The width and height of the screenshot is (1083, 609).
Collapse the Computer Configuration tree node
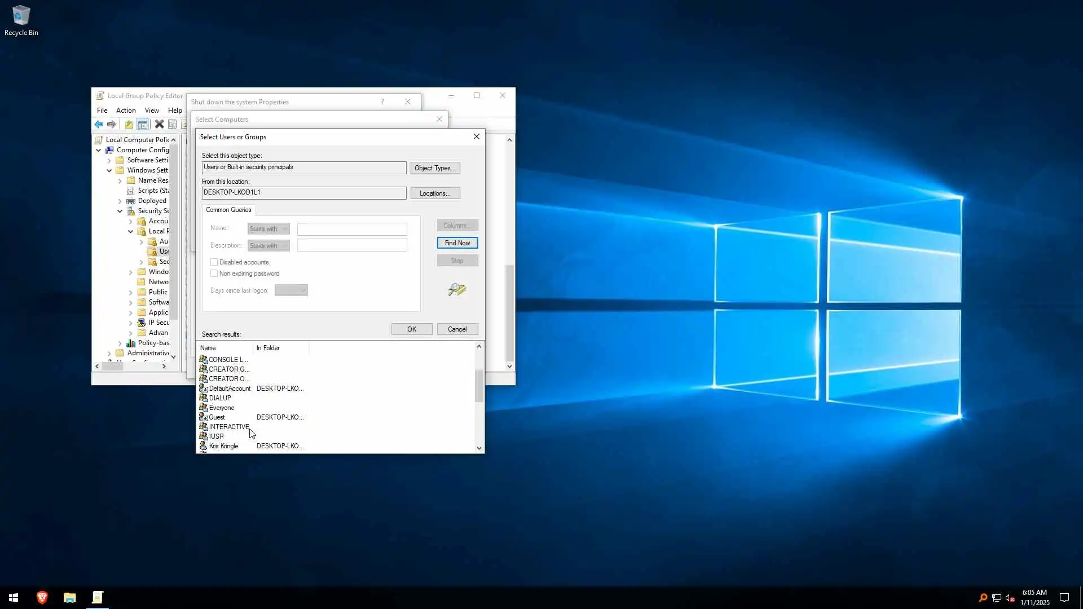click(x=99, y=150)
